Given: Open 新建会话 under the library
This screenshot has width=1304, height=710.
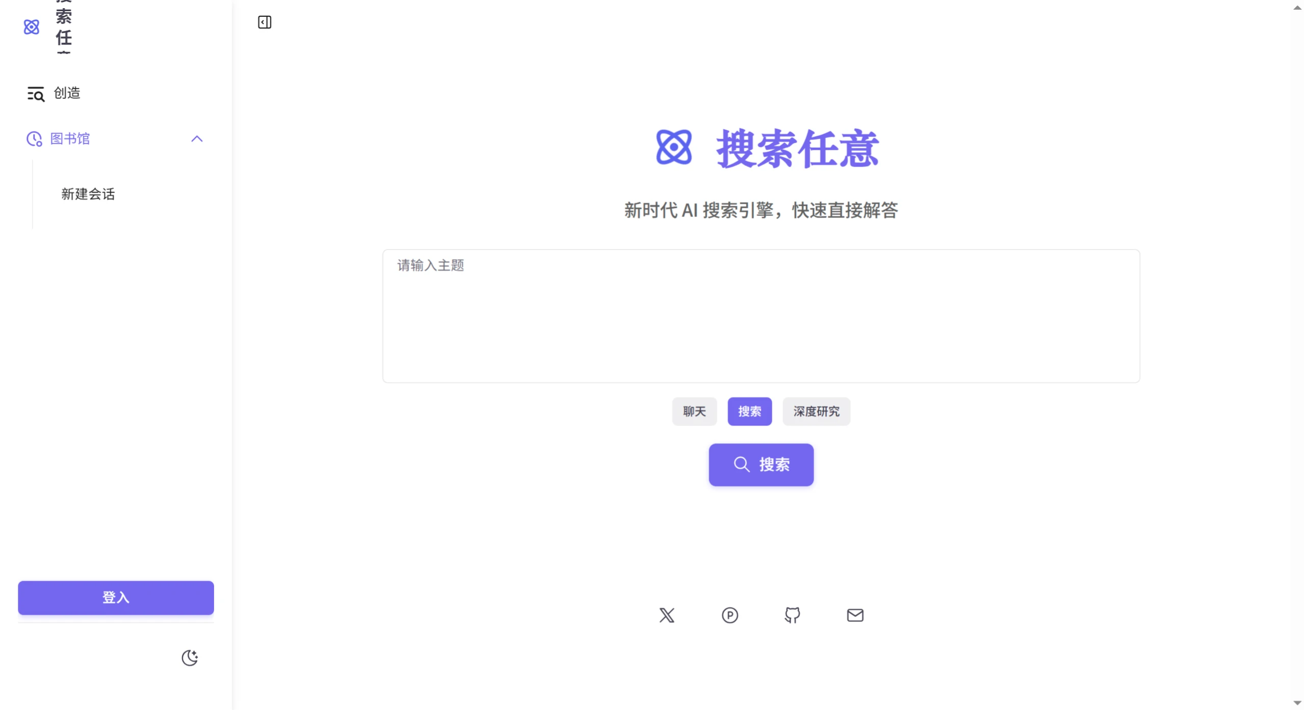Looking at the screenshot, I should 88,194.
